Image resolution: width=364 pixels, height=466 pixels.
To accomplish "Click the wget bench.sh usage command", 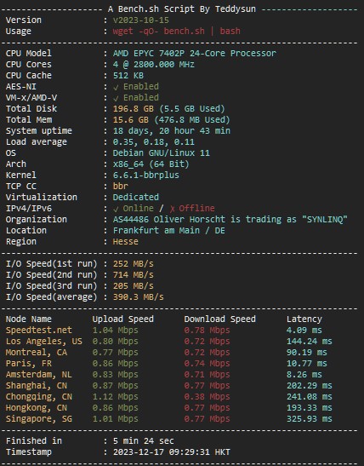I will (177, 31).
